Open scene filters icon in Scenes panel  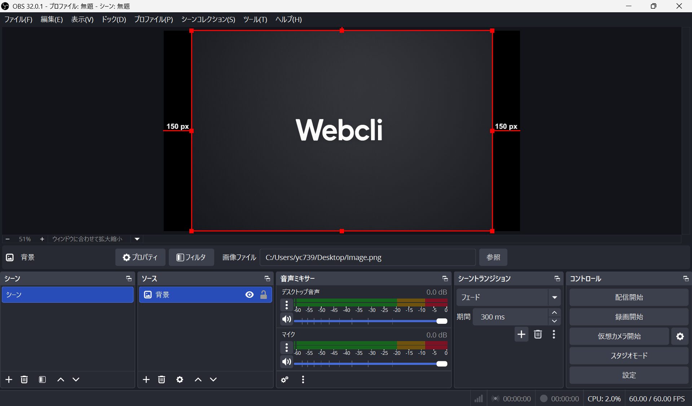point(42,379)
